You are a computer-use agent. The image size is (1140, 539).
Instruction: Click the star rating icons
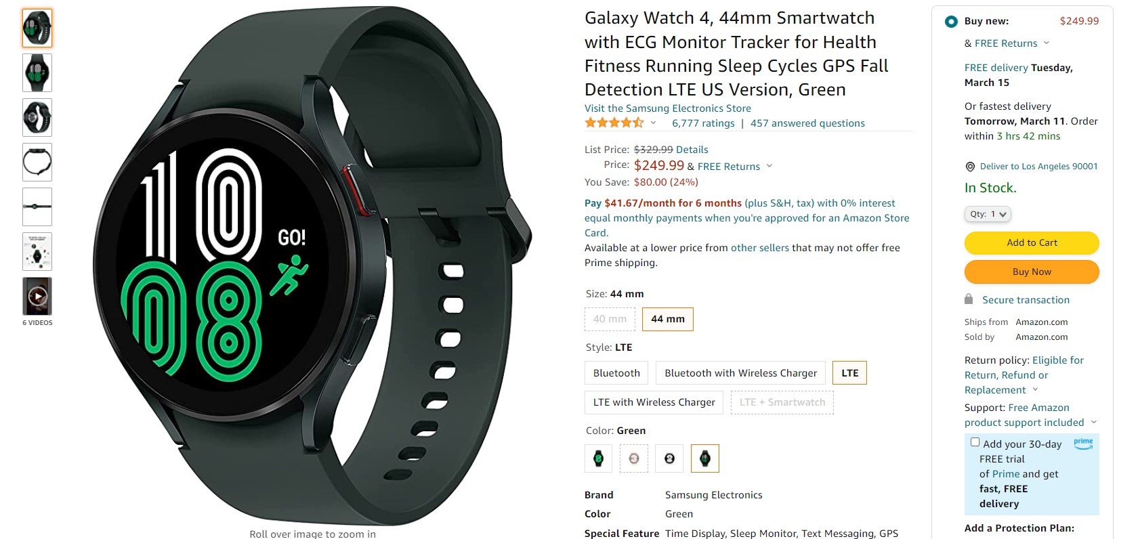[x=614, y=123]
